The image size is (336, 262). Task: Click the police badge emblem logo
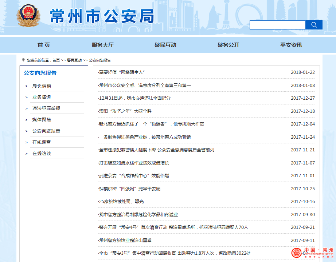point(28,16)
